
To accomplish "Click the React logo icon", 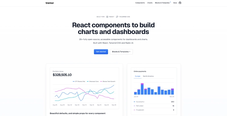I will [107, 17].
